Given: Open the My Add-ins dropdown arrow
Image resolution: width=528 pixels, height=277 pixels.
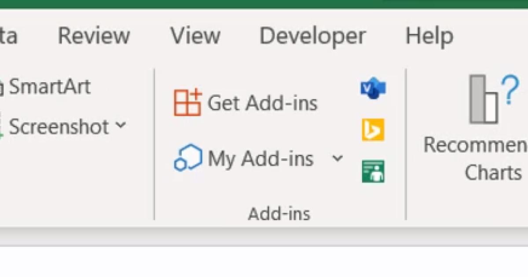Looking at the screenshot, I should tap(337, 158).
